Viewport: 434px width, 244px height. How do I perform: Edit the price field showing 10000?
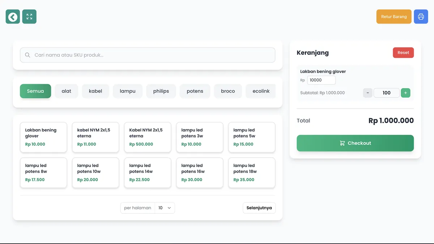(x=321, y=80)
